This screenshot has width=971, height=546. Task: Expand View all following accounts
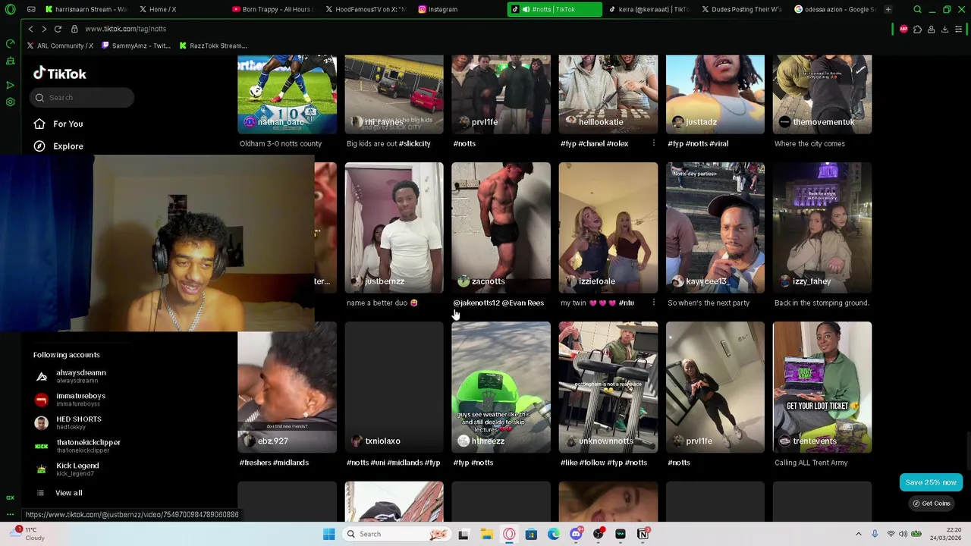[x=68, y=493]
